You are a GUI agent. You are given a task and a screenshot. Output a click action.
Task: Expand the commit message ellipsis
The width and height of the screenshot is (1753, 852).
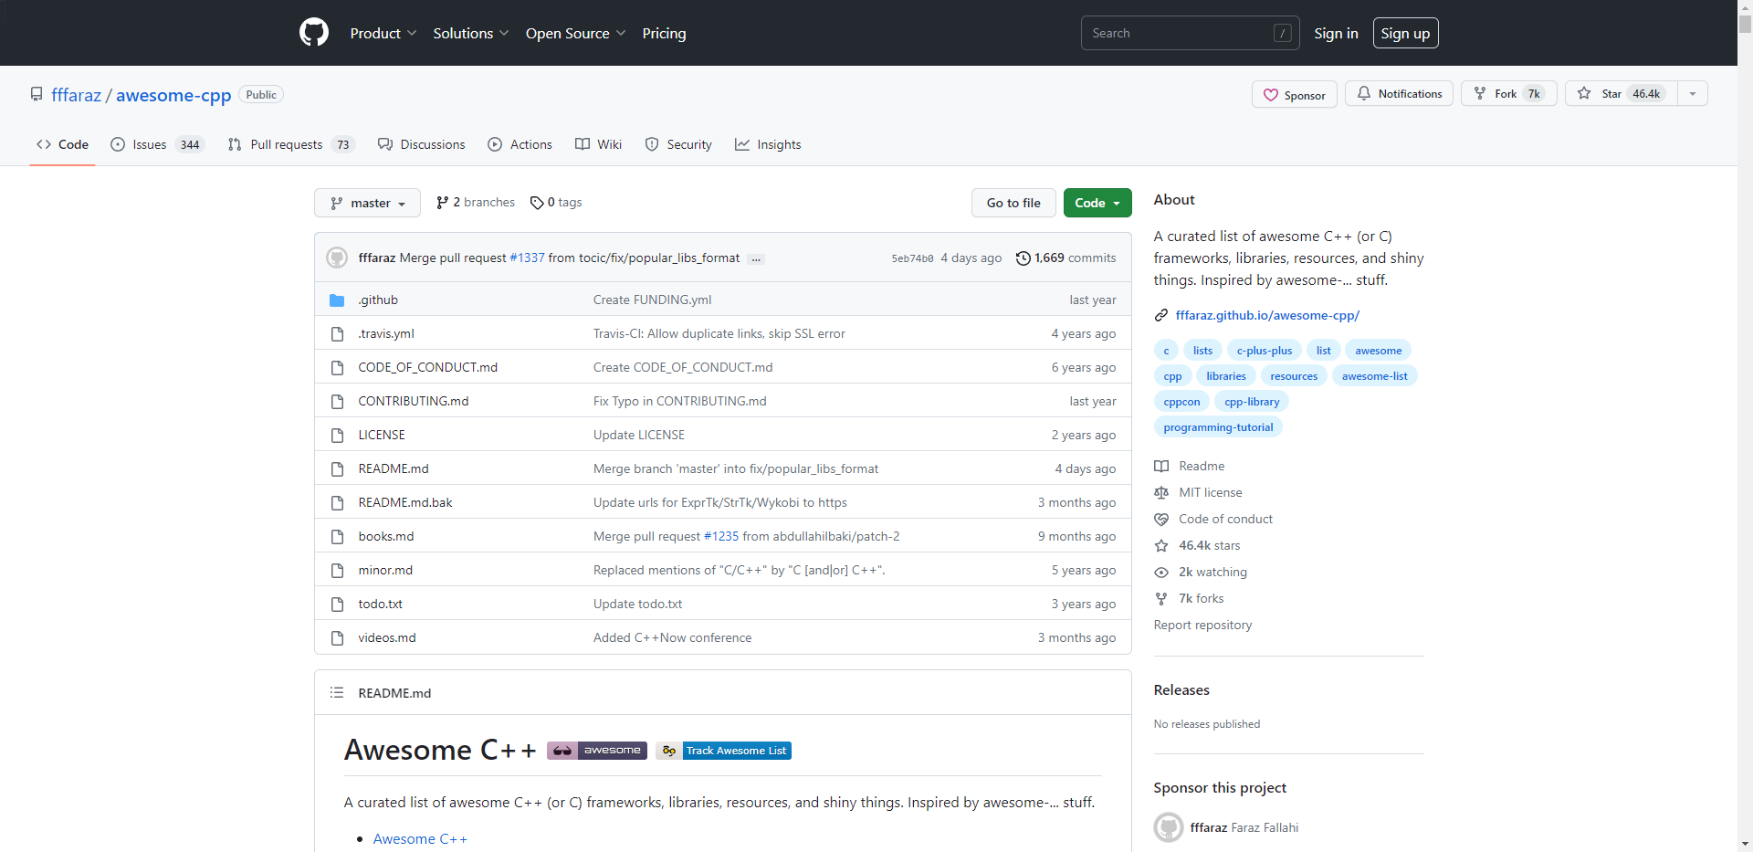coord(756,259)
